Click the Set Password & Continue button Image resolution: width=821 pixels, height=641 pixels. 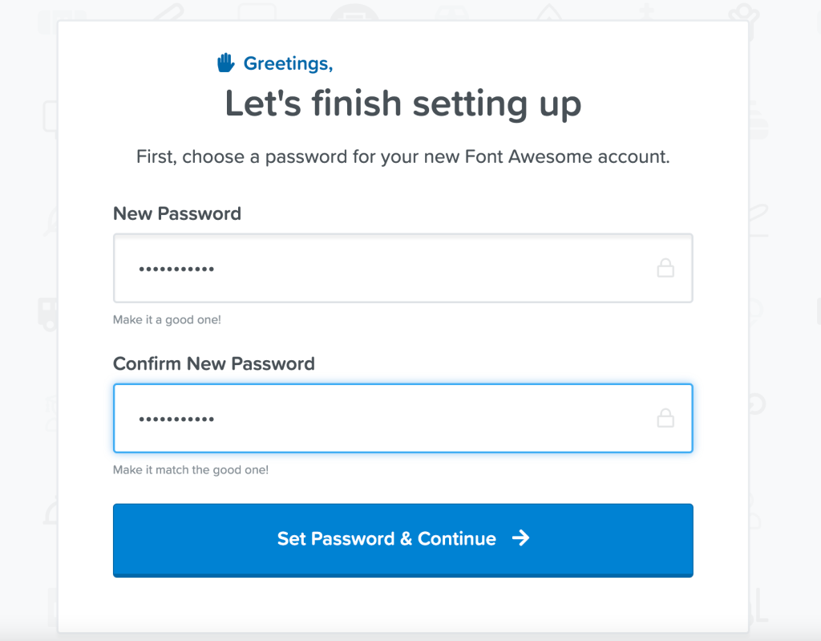click(x=403, y=541)
